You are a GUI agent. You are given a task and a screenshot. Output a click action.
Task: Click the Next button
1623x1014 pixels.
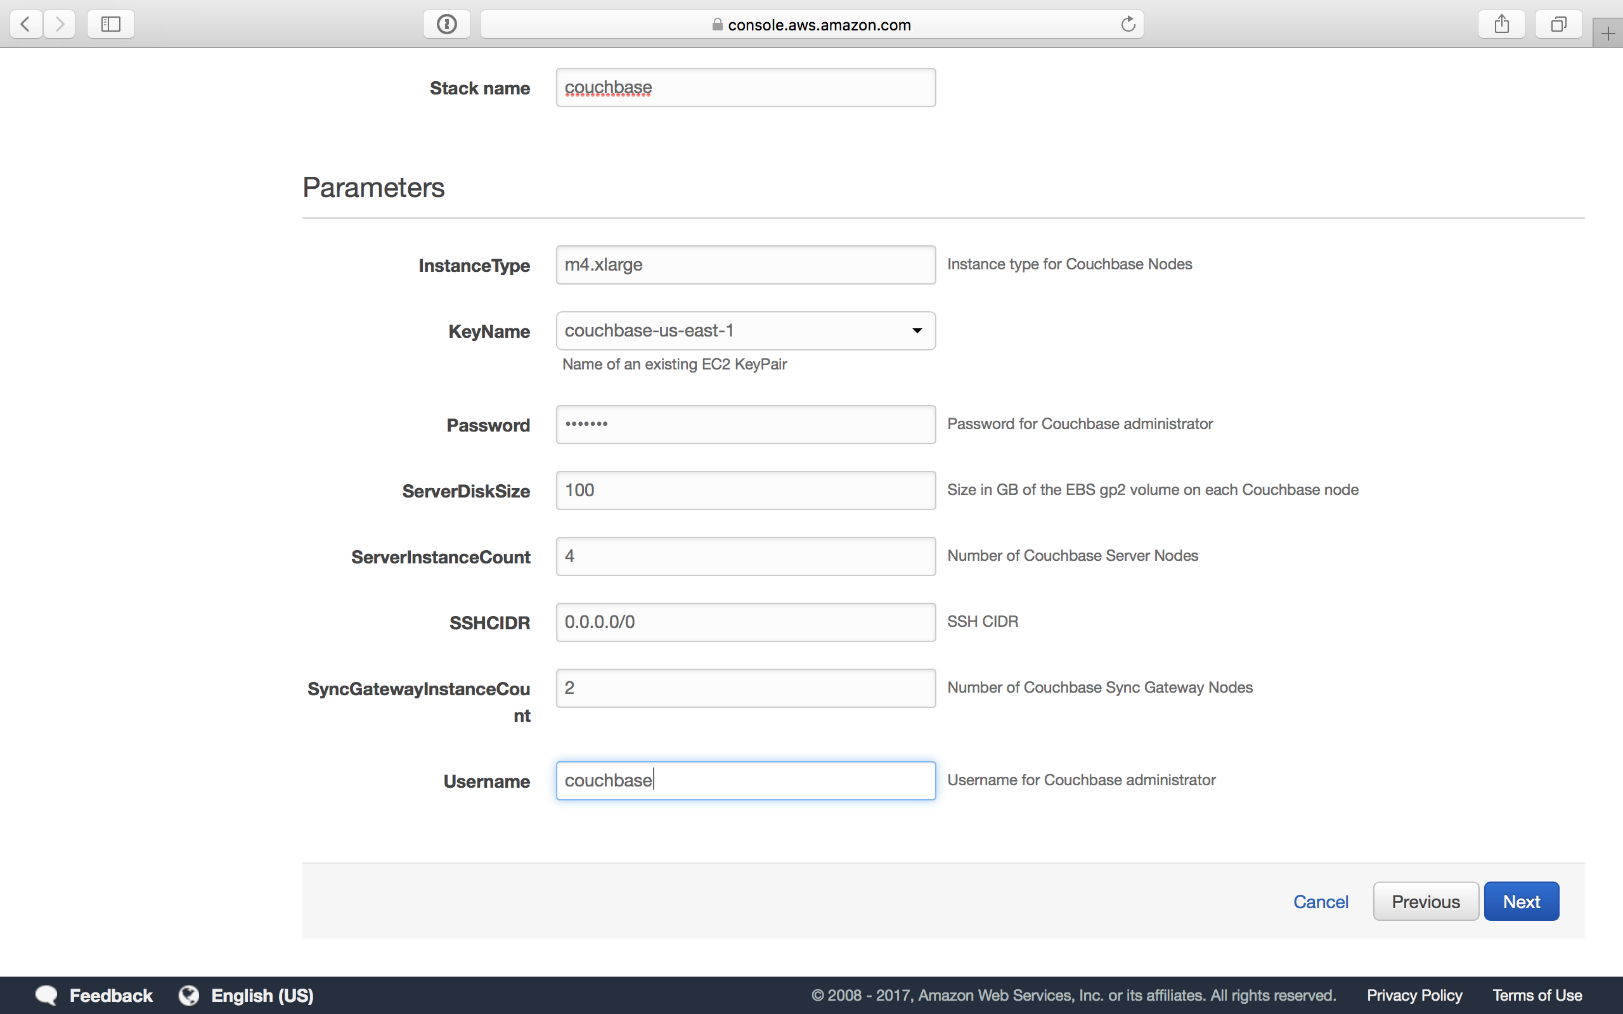point(1521,901)
